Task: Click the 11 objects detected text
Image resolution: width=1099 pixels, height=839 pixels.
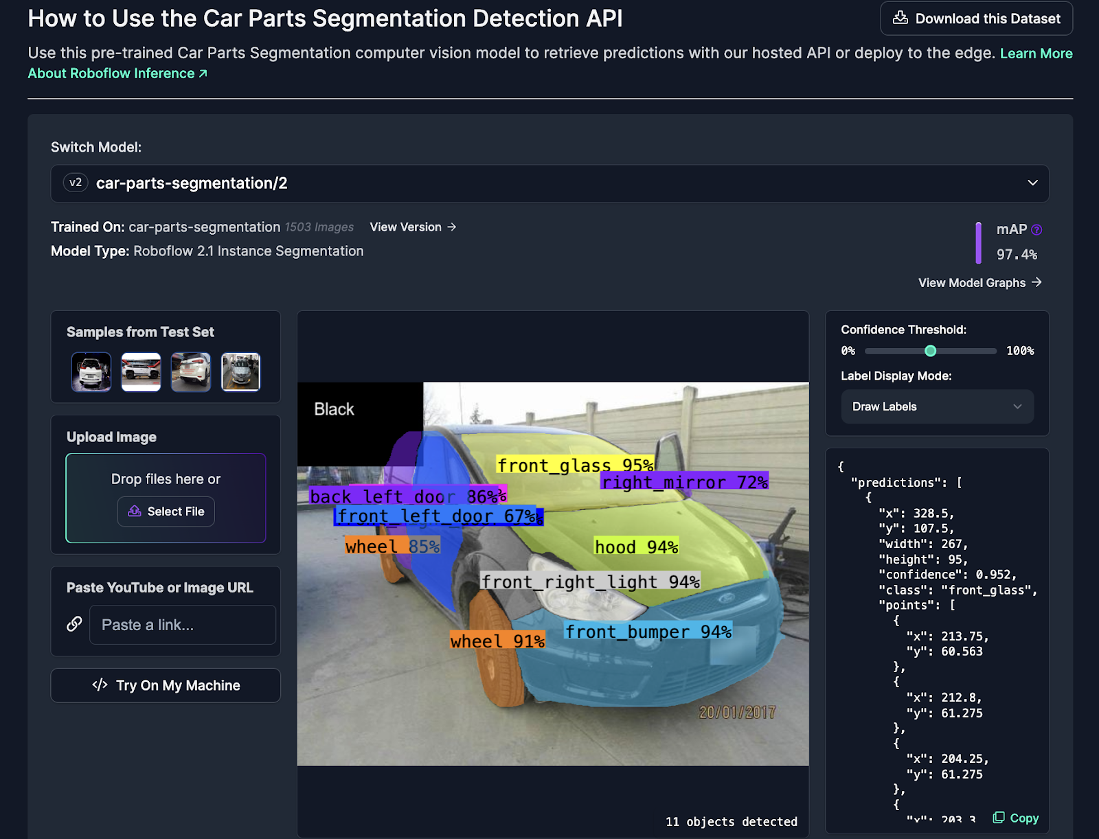Action: [732, 822]
